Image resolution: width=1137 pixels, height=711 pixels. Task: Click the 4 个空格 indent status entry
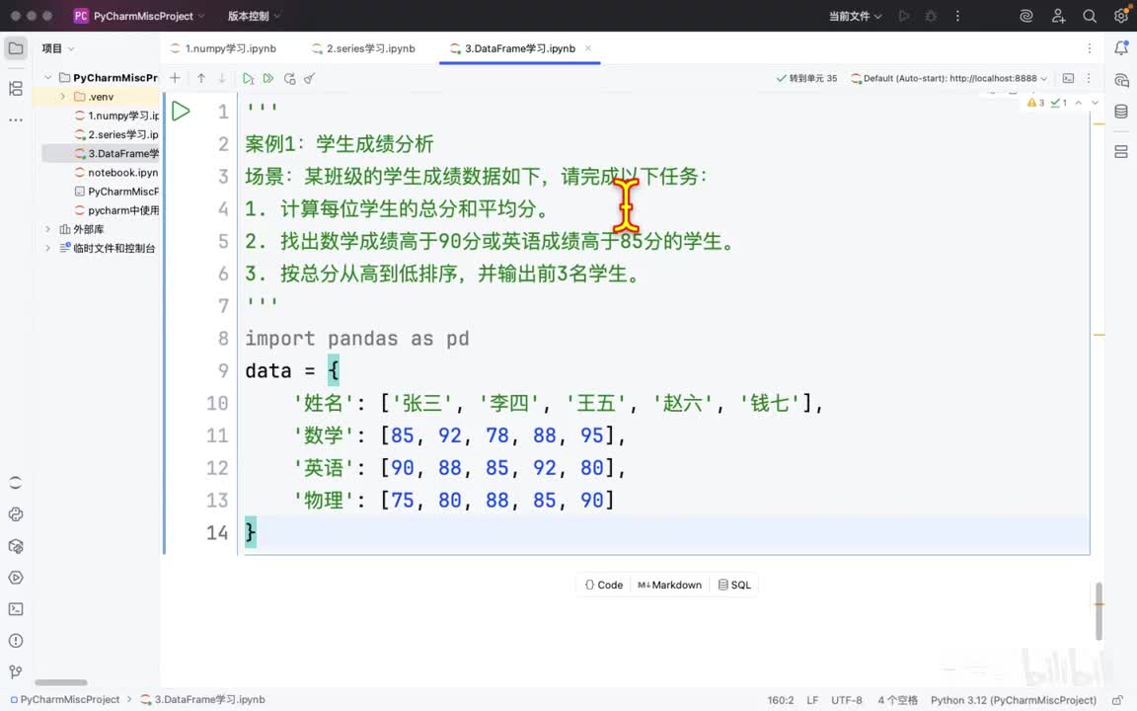(897, 700)
